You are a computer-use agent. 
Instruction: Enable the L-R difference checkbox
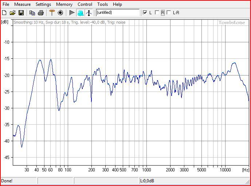pos(169,13)
